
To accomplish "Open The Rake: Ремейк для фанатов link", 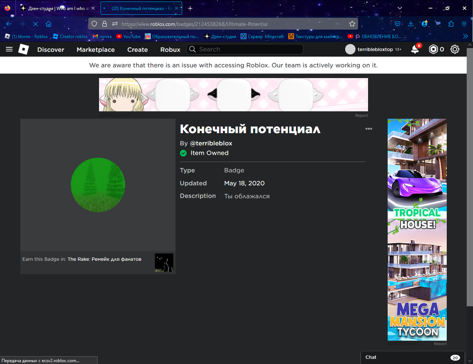I will (104, 259).
